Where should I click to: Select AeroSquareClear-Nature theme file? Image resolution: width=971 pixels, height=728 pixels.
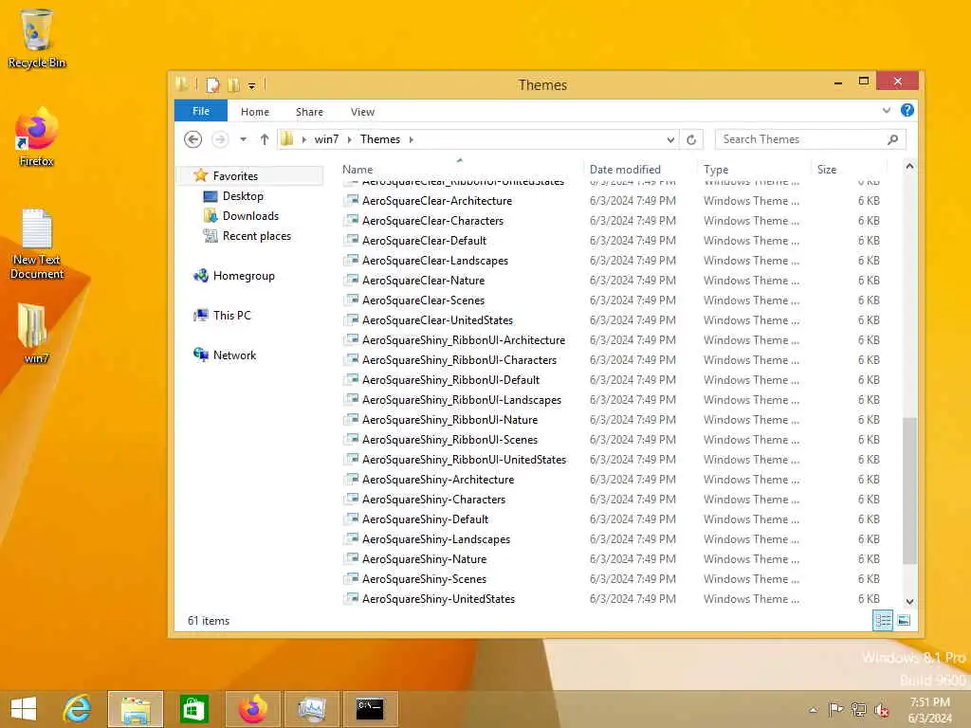(x=423, y=281)
